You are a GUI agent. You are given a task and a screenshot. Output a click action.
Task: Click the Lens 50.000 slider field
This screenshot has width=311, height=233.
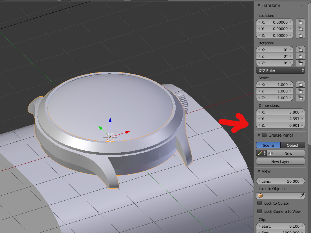(x=280, y=181)
